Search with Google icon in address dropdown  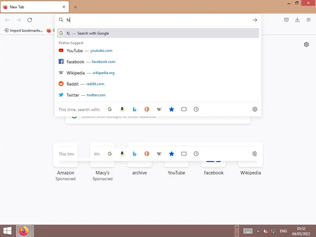click(x=110, y=109)
